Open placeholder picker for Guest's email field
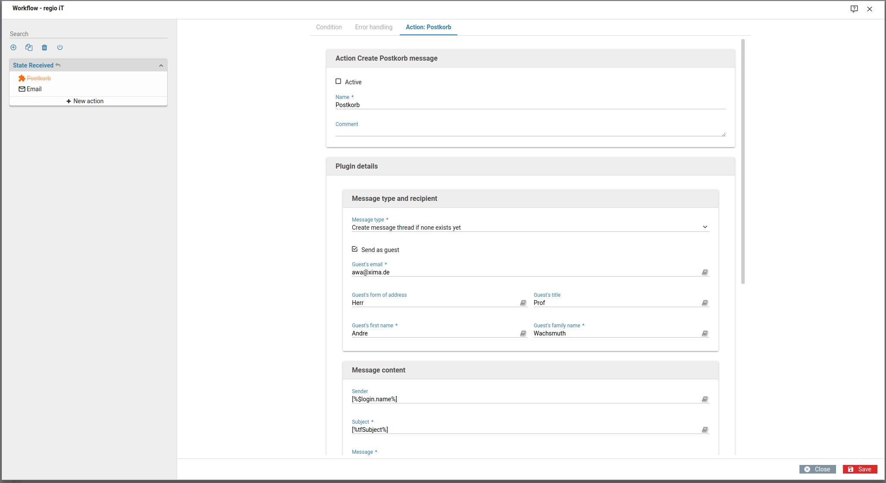The image size is (886, 483). click(705, 272)
